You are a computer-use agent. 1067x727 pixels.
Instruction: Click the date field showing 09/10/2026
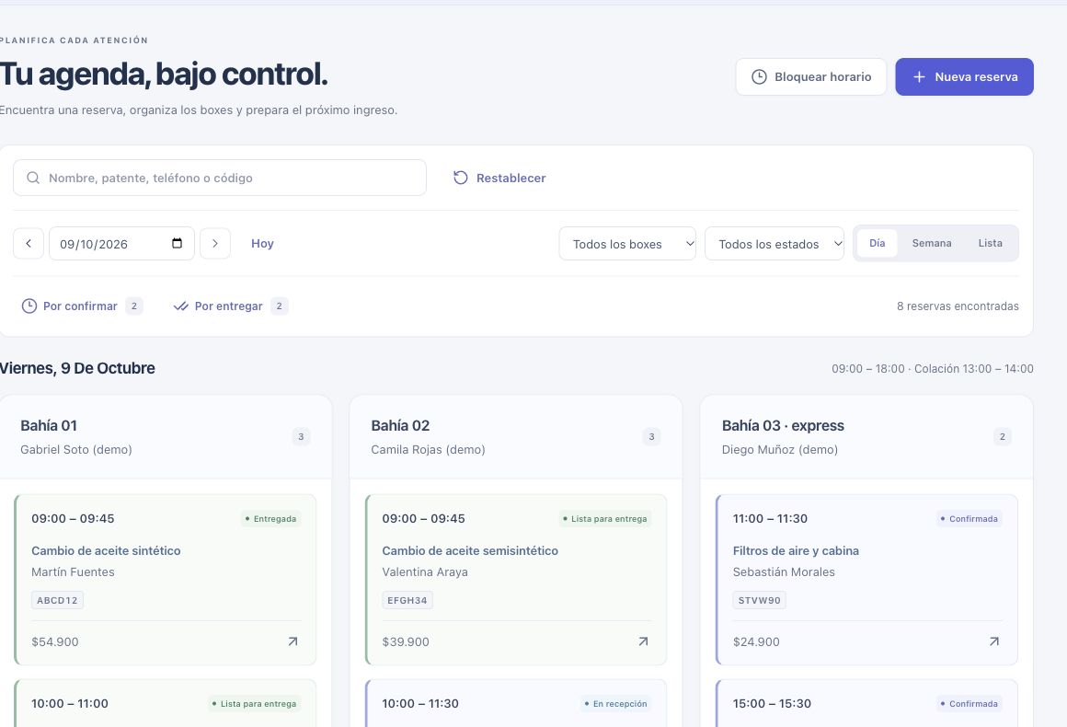coord(121,244)
